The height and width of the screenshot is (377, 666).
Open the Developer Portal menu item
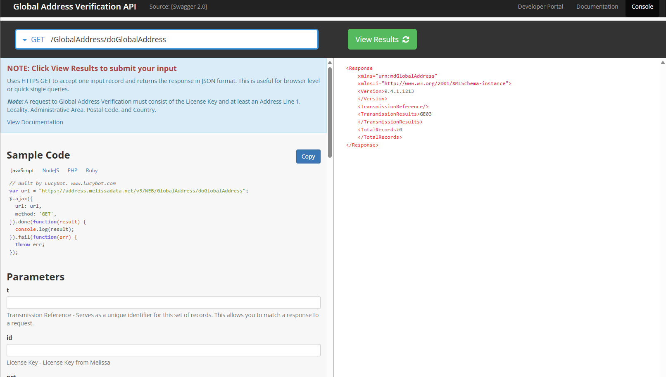pyautogui.click(x=540, y=7)
